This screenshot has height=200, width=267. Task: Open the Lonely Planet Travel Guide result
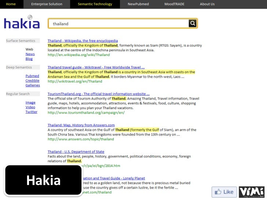pos(113,178)
